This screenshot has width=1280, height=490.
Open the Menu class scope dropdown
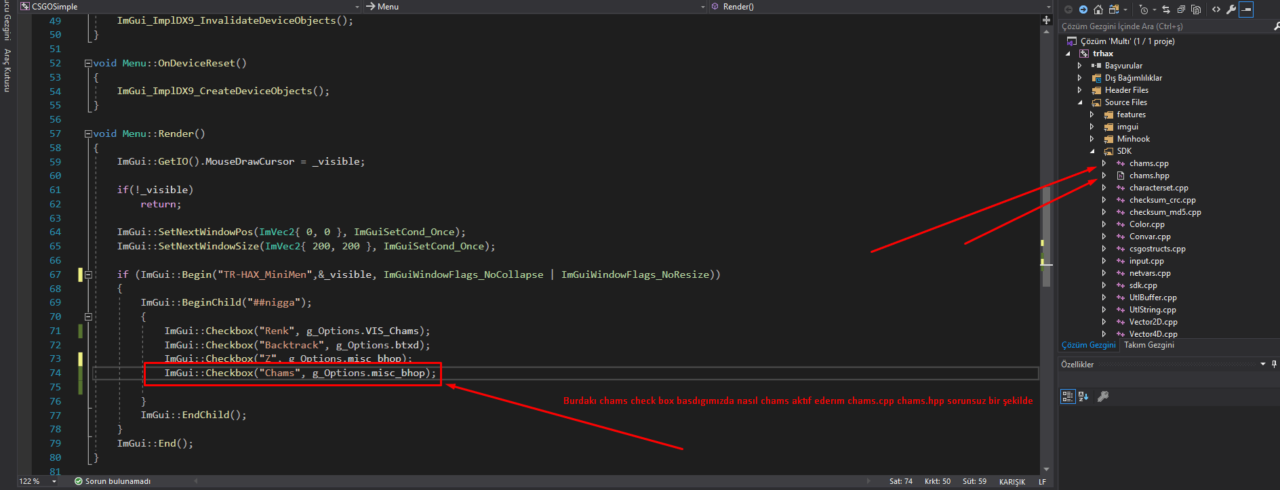click(702, 7)
